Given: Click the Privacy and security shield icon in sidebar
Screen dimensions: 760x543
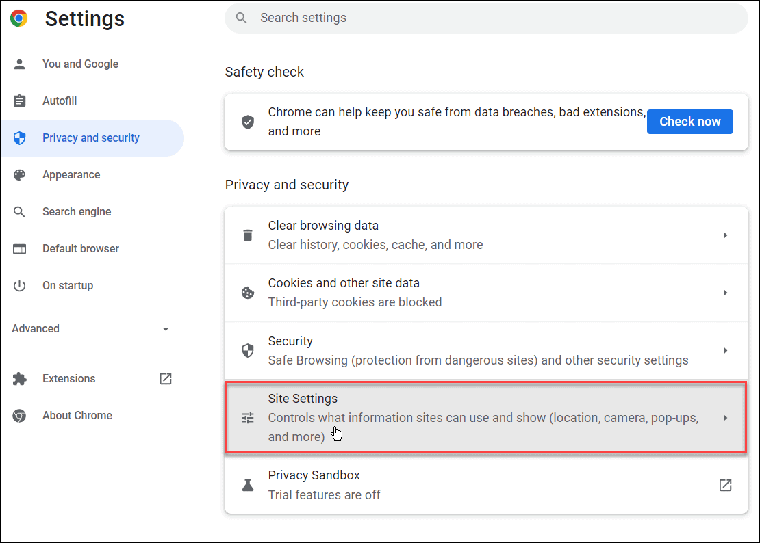Looking at the screenshot, I should (19, 138).
